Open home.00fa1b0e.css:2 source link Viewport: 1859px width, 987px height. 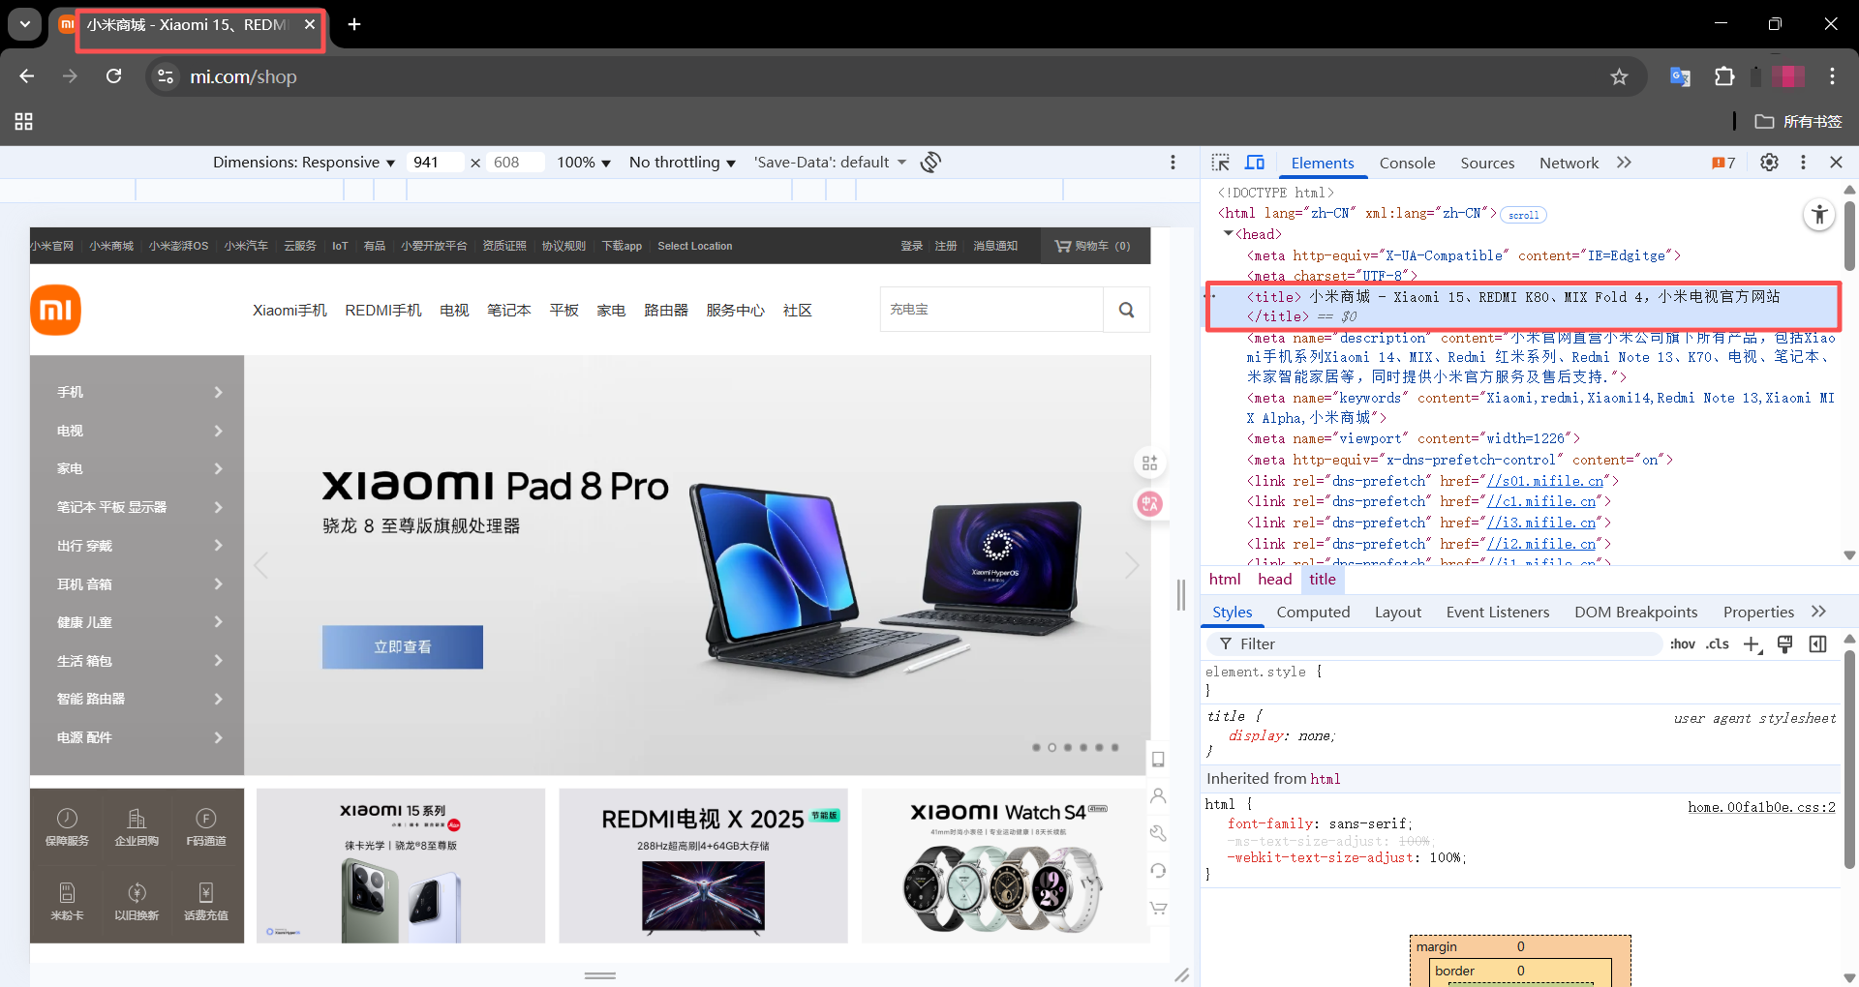(1761, 807)
